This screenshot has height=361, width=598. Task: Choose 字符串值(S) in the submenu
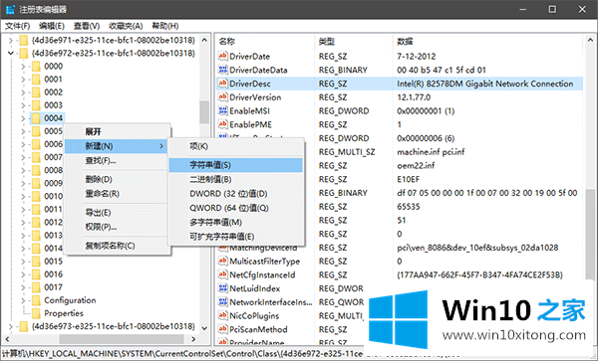click(x=235, y=165)
